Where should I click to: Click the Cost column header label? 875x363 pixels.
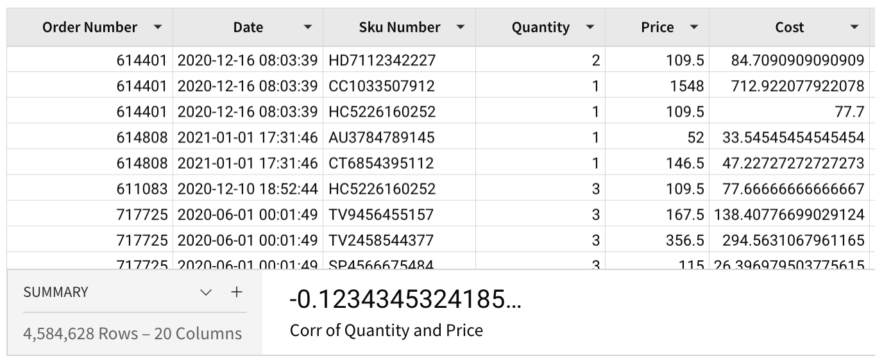pyautogui.click(x=789, y=28)
